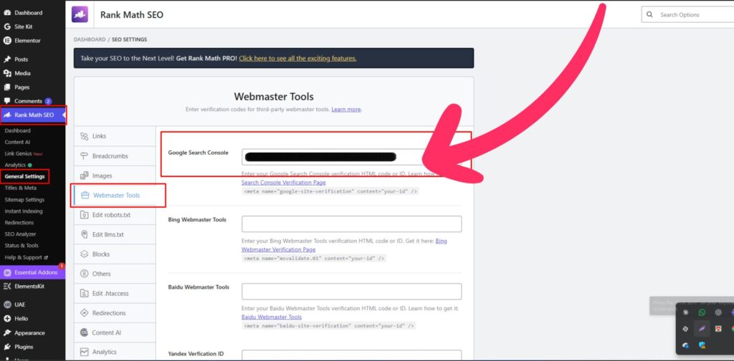Open WhatsApp from the system tray
The width and height of the screenshot is (734, 361).
(702, 312)
